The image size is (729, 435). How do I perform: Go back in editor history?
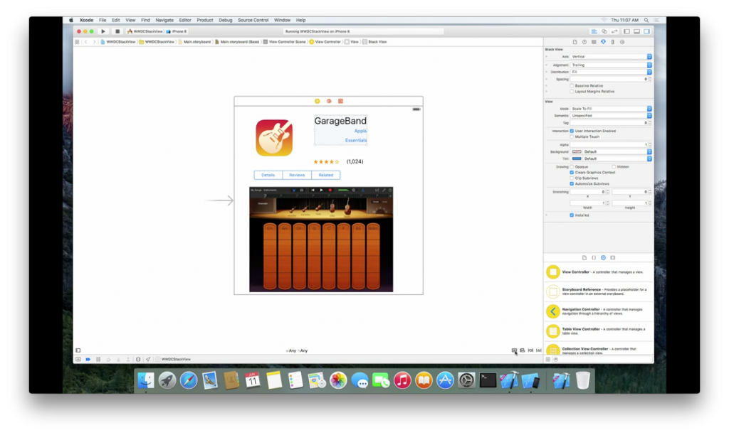[86, 42]
